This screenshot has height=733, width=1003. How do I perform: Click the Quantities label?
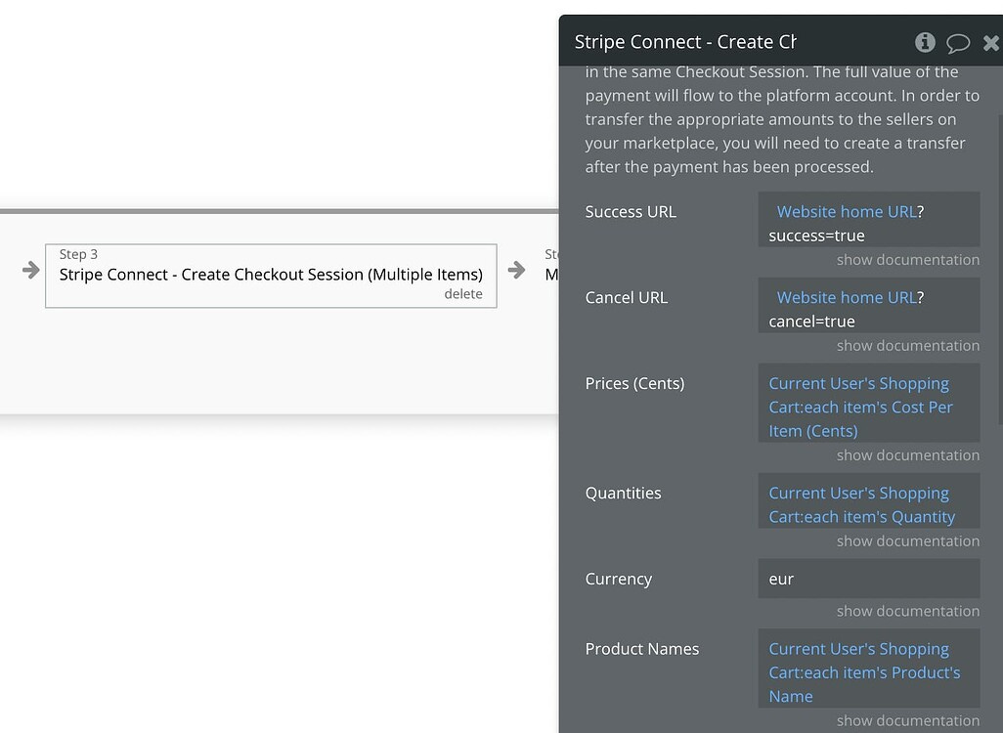[x=623, y=494]
